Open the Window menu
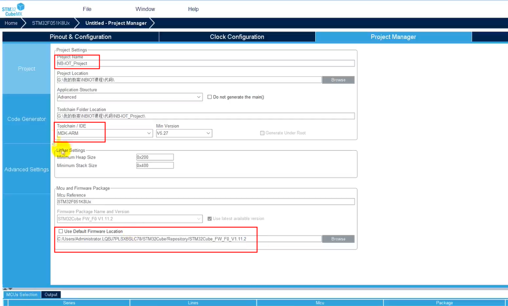The width and height of the screenshot is (508, 306). click(x=145, y=9)
